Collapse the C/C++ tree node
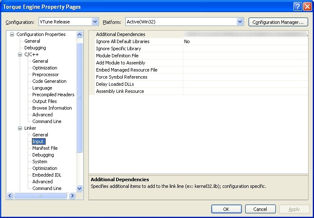314x218 pixels. (x=20, y=54)
